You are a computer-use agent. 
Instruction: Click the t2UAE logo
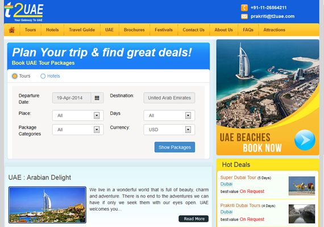click(x=24, y=11)
